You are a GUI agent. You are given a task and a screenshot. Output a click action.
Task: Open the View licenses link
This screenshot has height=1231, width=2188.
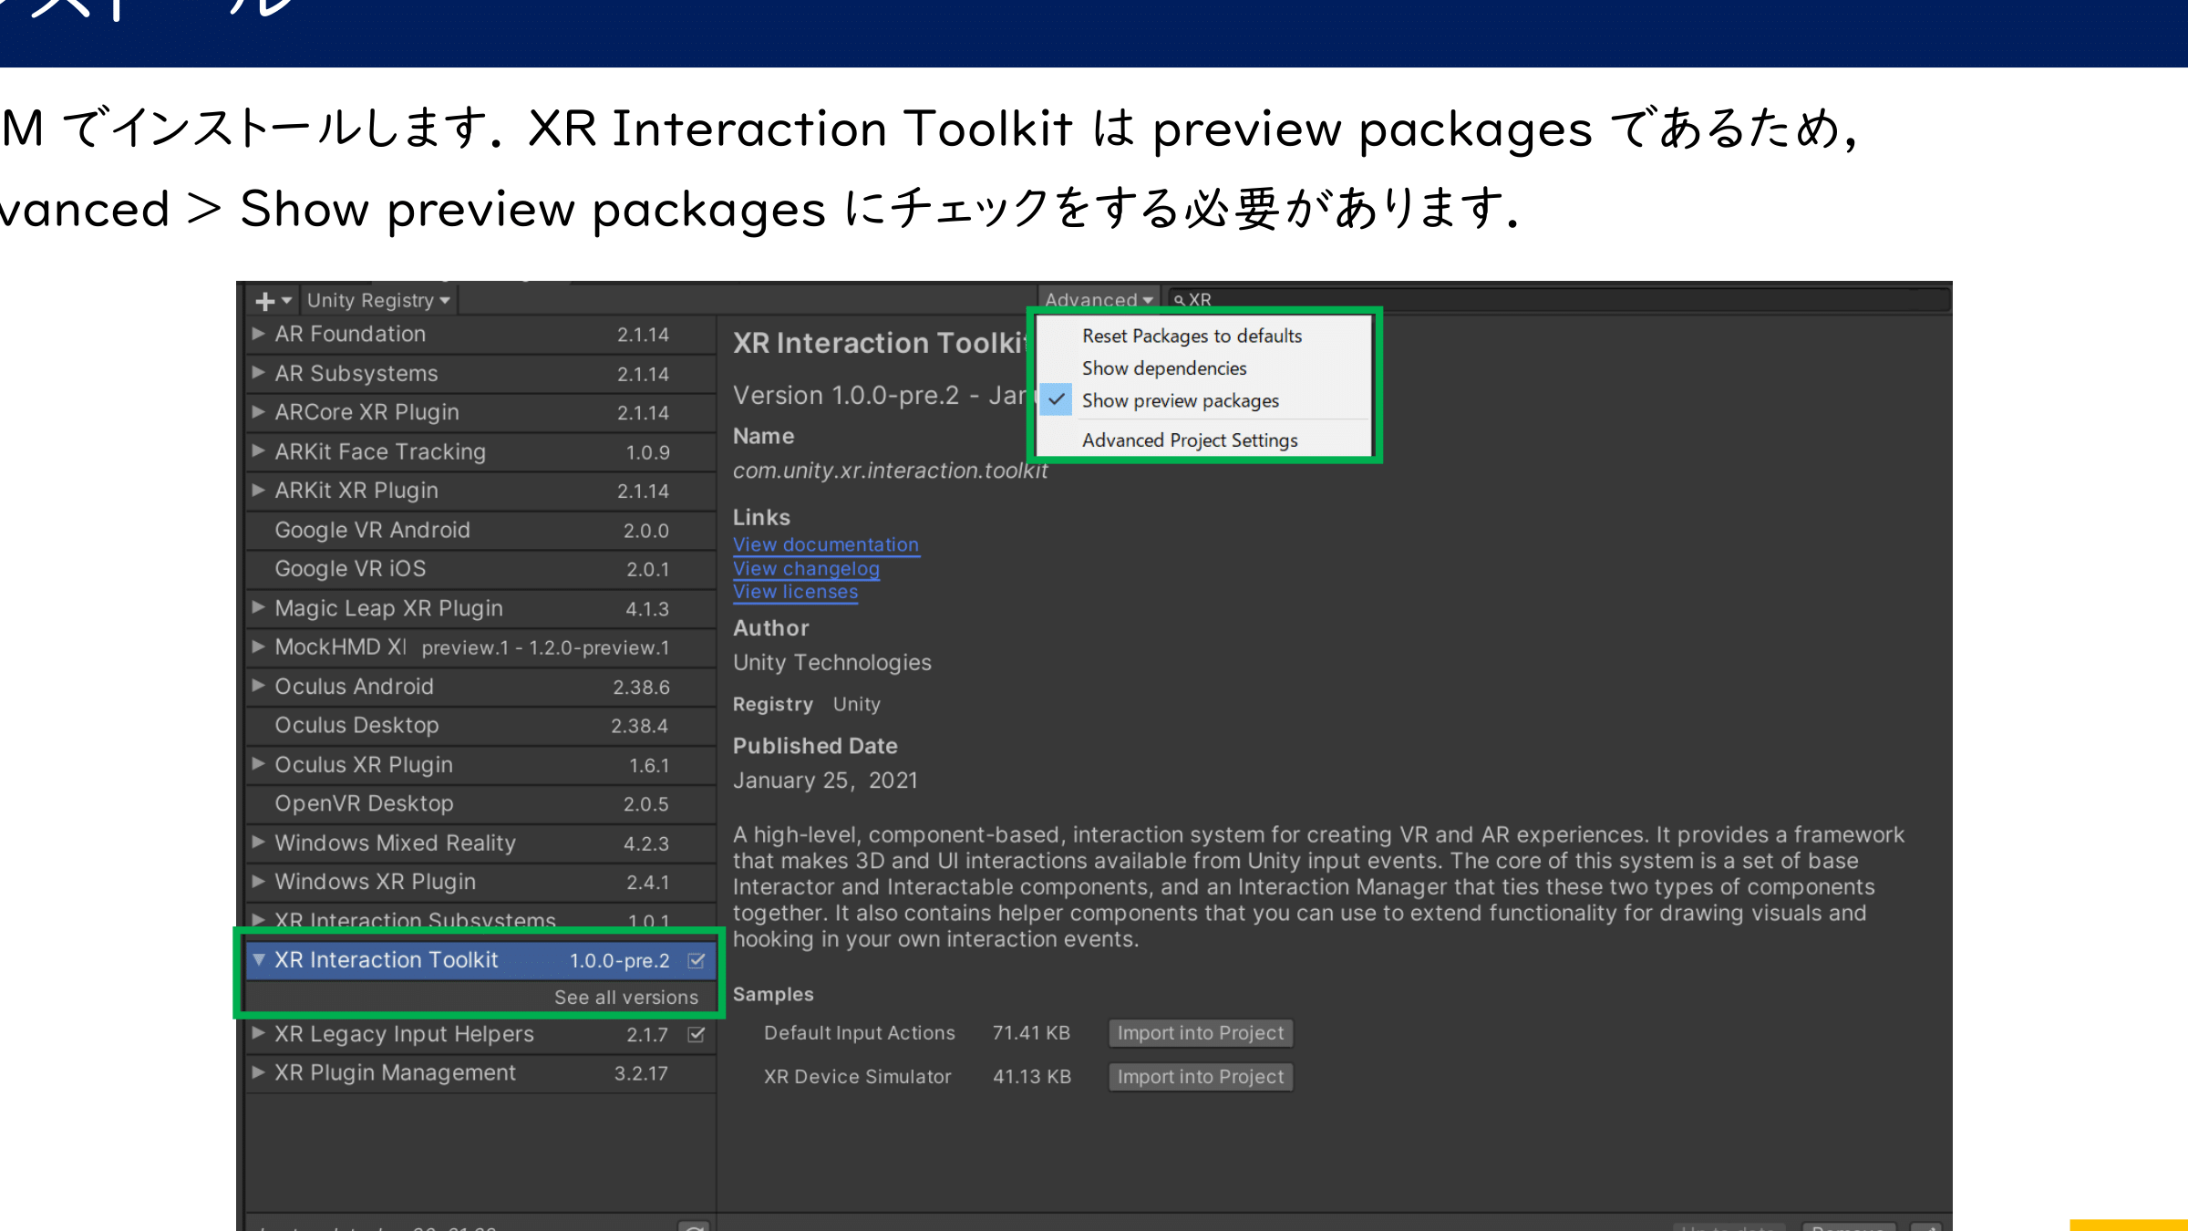(795, 592)
